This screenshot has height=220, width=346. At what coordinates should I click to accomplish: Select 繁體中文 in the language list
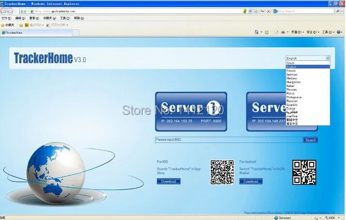308,120
